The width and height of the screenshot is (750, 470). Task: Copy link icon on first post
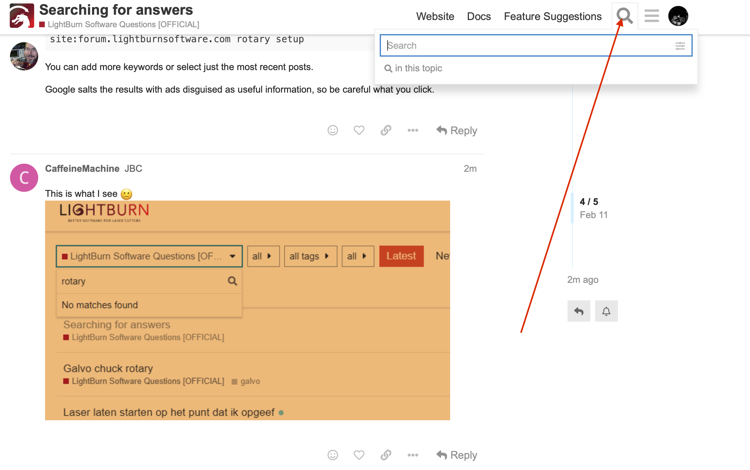[386, 130]
